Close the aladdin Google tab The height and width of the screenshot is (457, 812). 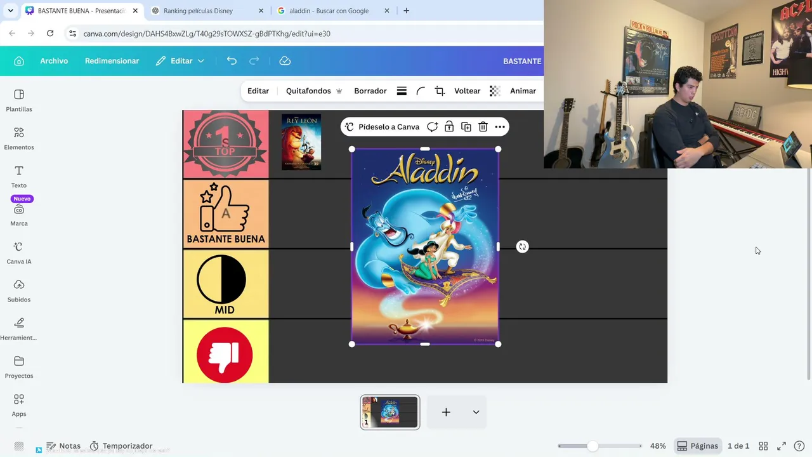(x=387, y=11)
